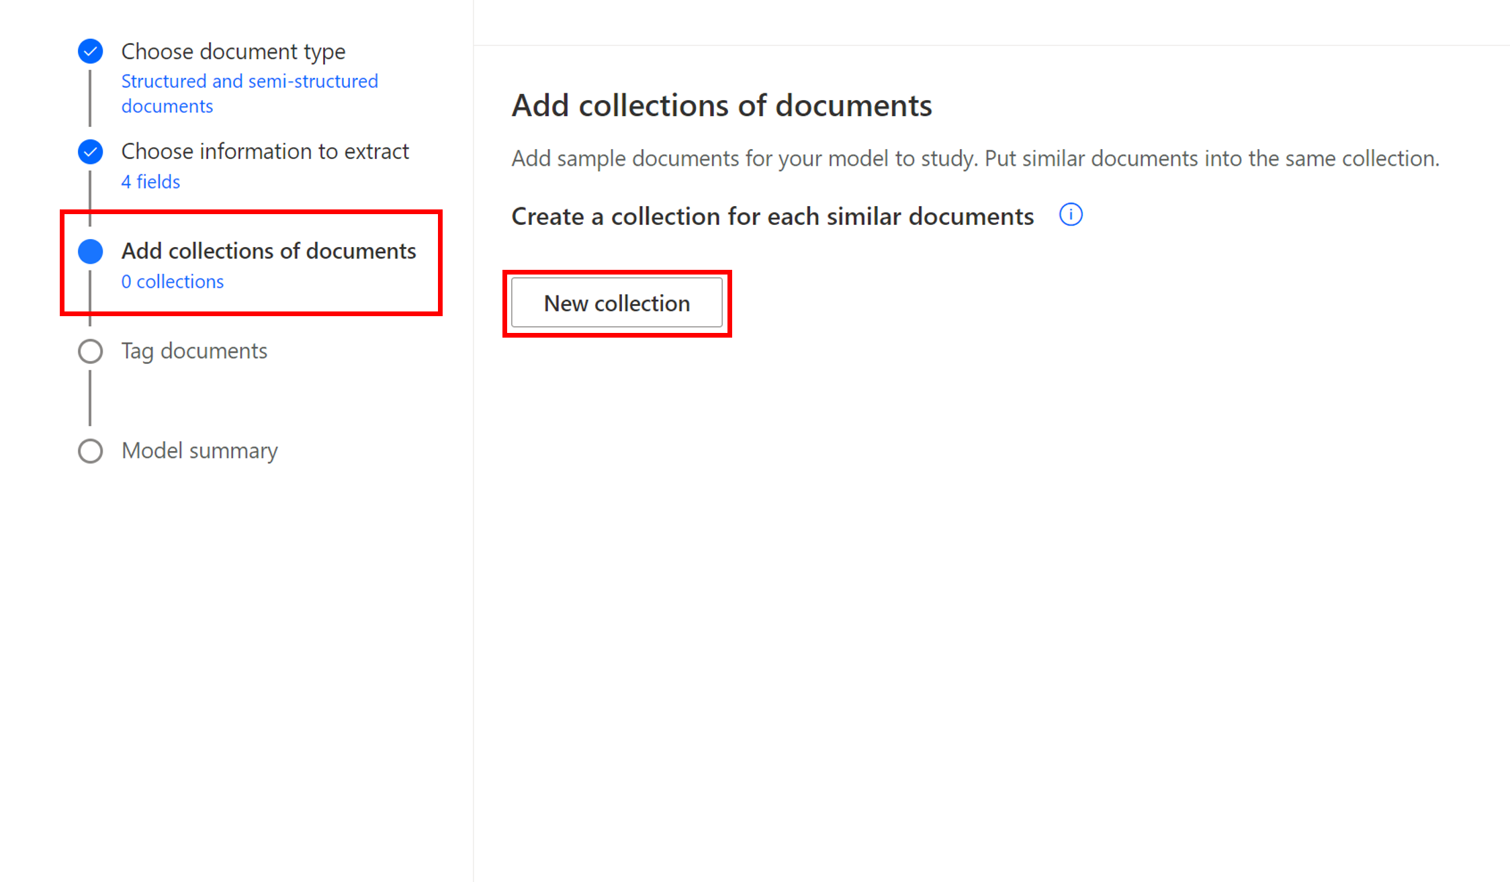Click the 4 fields link
Screen dimensions: 1510x882
(150, 181)
